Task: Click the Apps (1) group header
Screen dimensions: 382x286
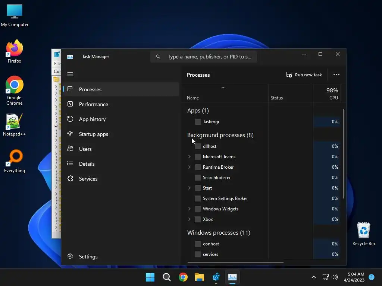Action: pyautogui.click(x=198, y=111)
